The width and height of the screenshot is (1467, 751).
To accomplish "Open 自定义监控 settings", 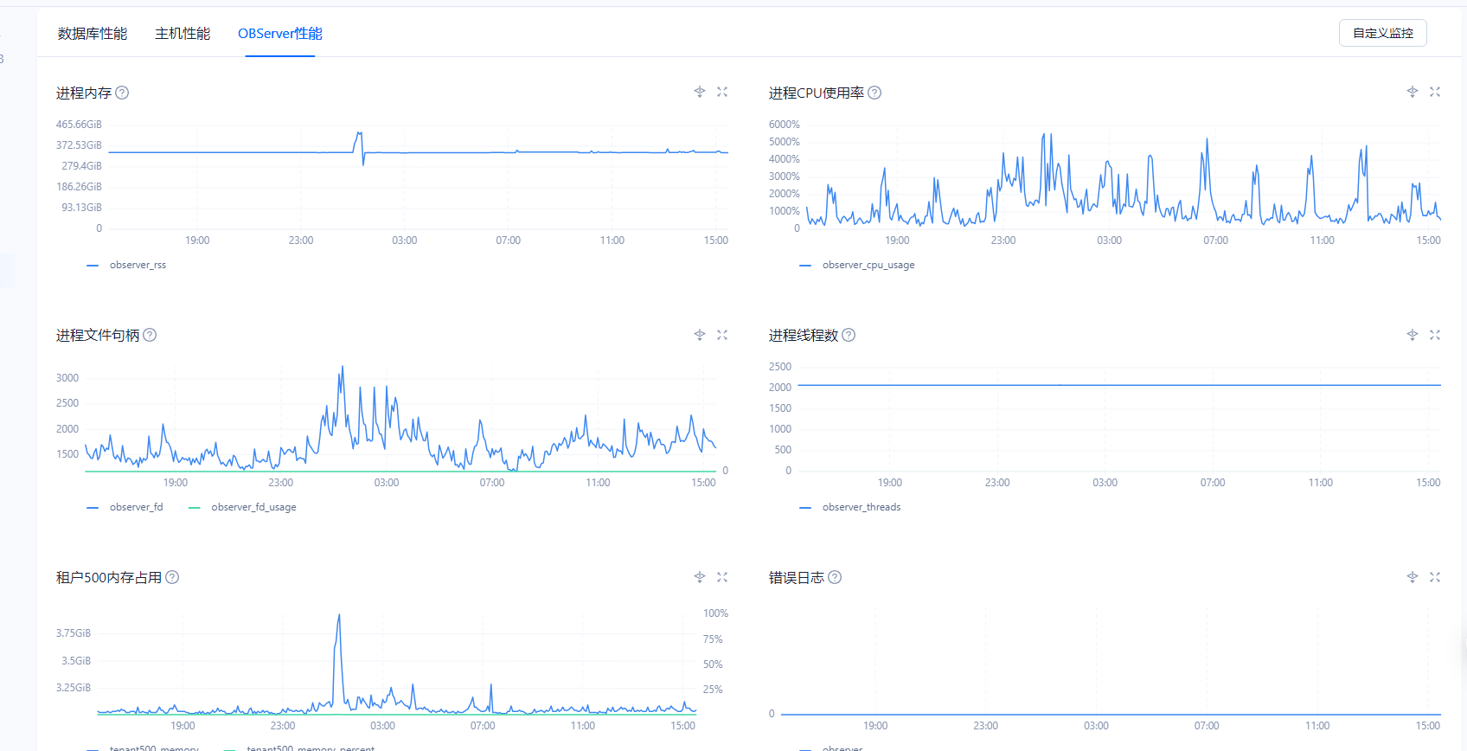I will point(1382,33).
